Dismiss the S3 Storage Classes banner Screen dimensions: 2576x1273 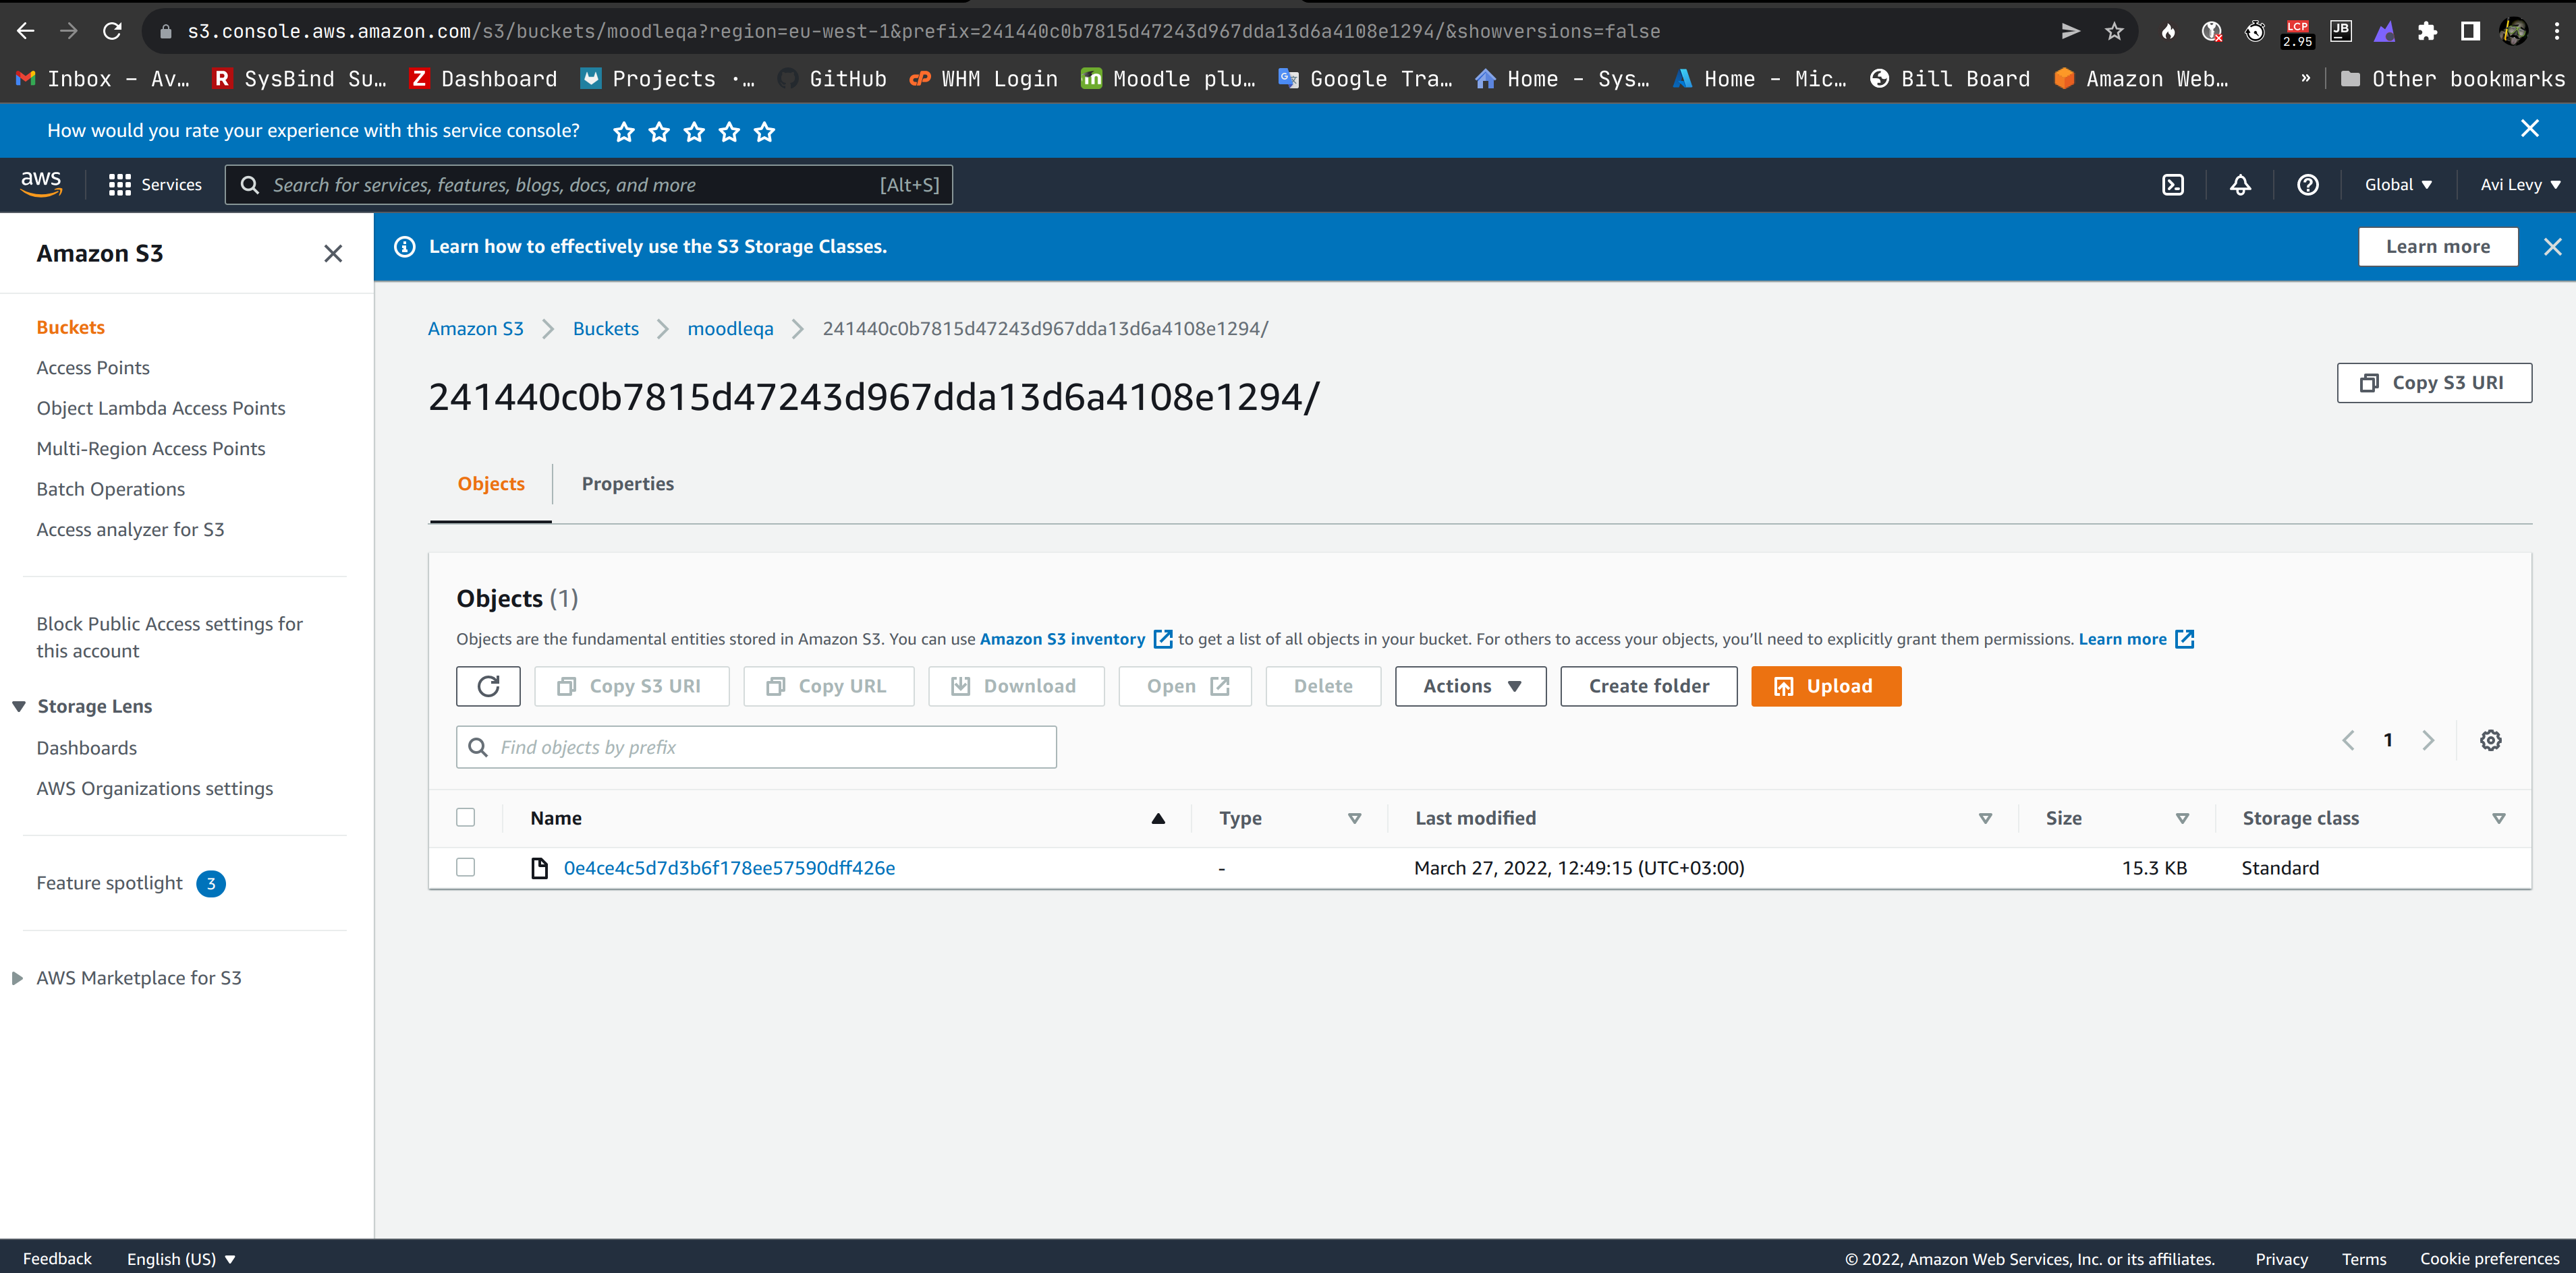2552,247
